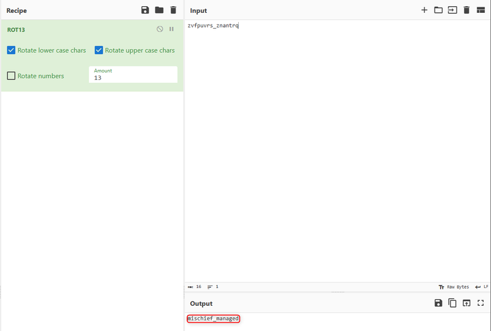Open folder as input

coord(438,10)
